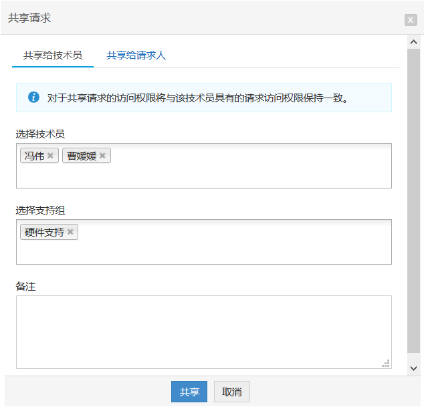424x407 pixels.
Task: Remove 冯伟 from selected technicians
Action: tap(50, 156)
